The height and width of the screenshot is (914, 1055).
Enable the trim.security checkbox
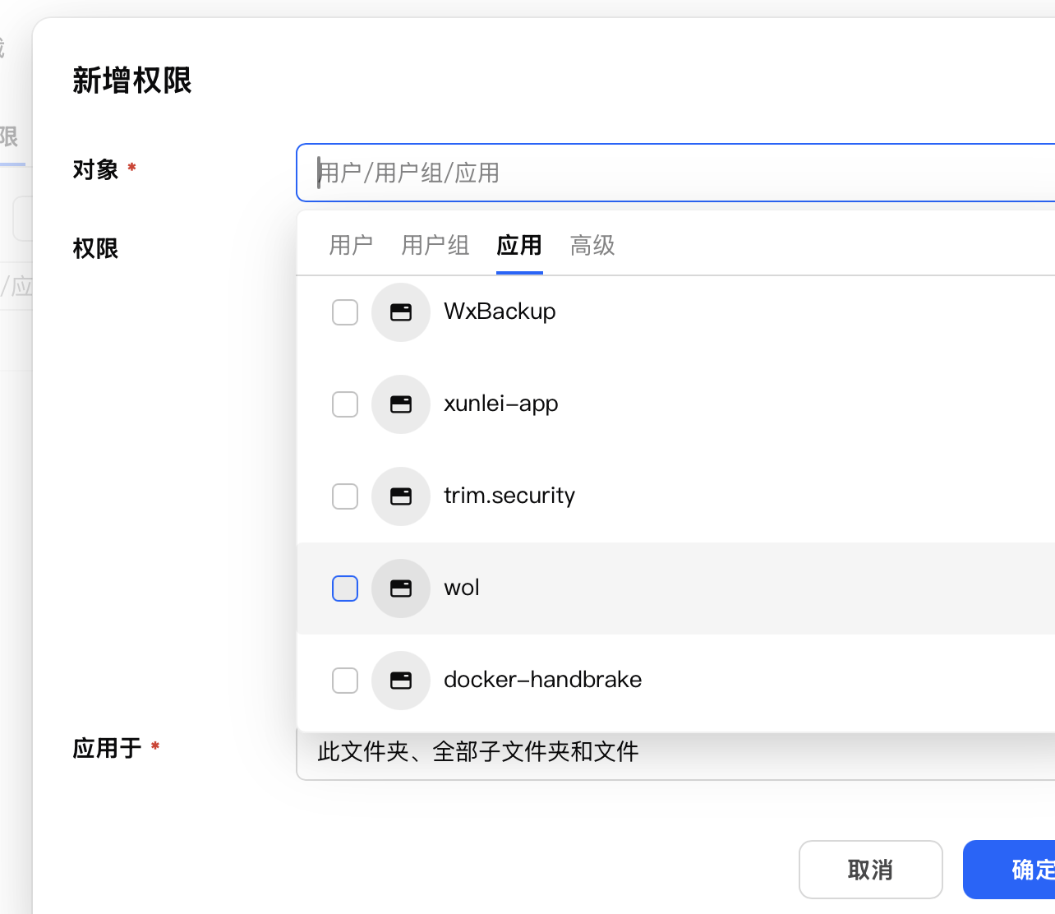click(345, 496)
